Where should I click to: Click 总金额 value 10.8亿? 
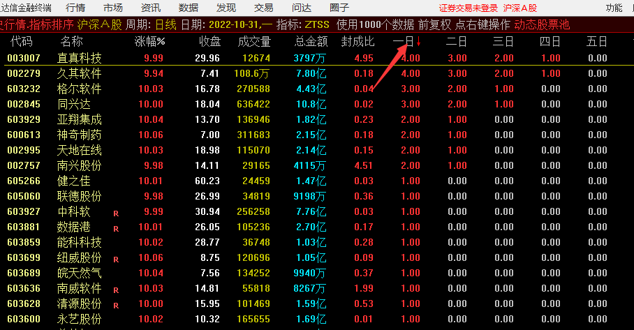[x=311, y=104]
